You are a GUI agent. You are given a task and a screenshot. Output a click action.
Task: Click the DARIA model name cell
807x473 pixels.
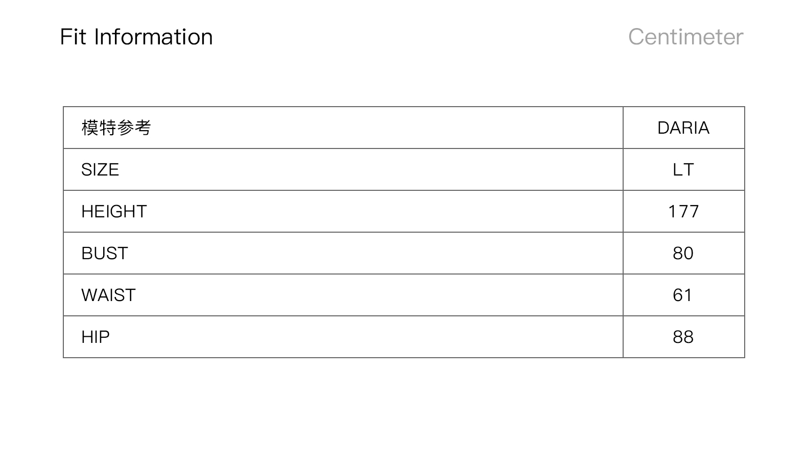coord(683,128)
